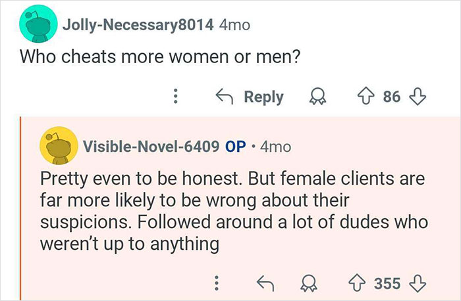Click the OP badge label
Screen dimensions: 461x301
(x=235, y=146)
